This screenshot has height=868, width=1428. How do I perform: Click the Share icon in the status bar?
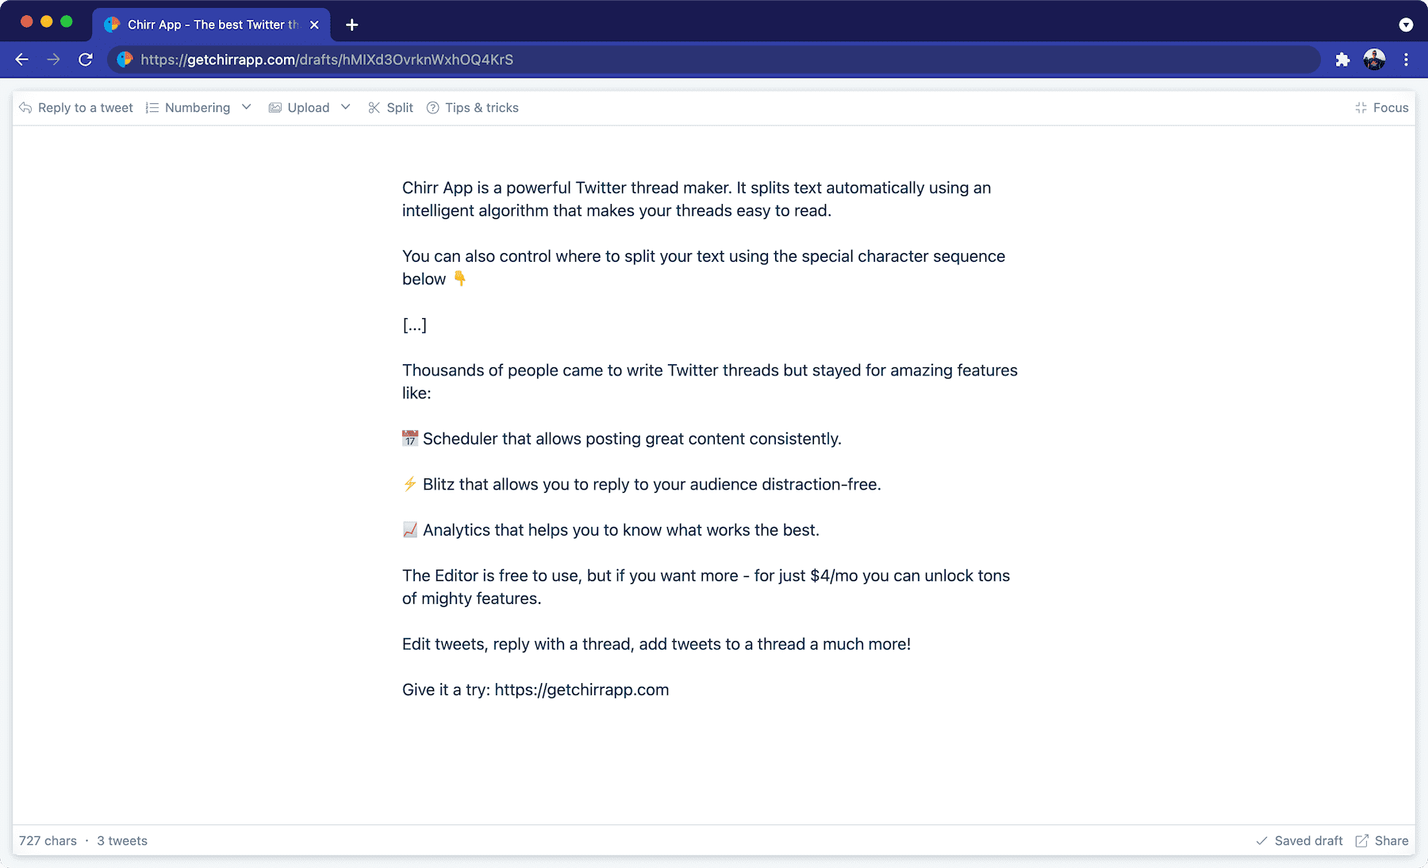tap(1361, 840)
